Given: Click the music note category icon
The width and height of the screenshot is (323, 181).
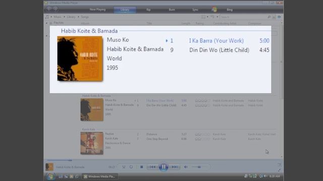Looking at the screenshot, I should click(47, 17).
